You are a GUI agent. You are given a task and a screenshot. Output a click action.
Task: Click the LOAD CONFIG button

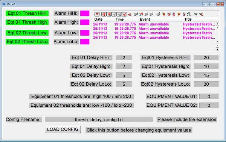63,129
